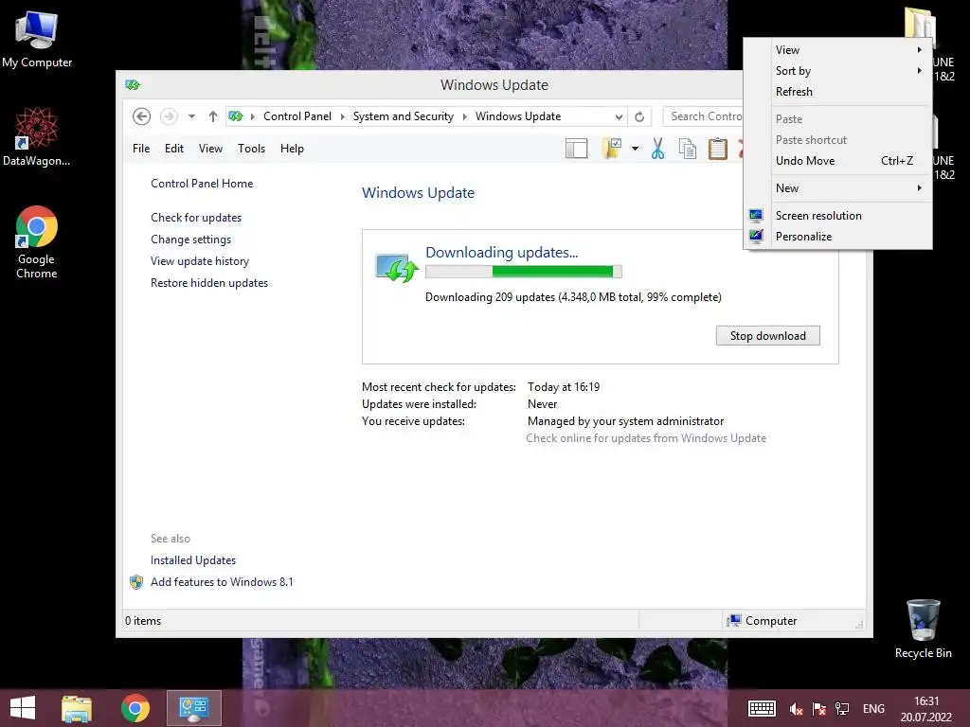This screenshot has height=727, width=970.
Task: Click the Copy toolbar icon
Action: coord(688,149)
